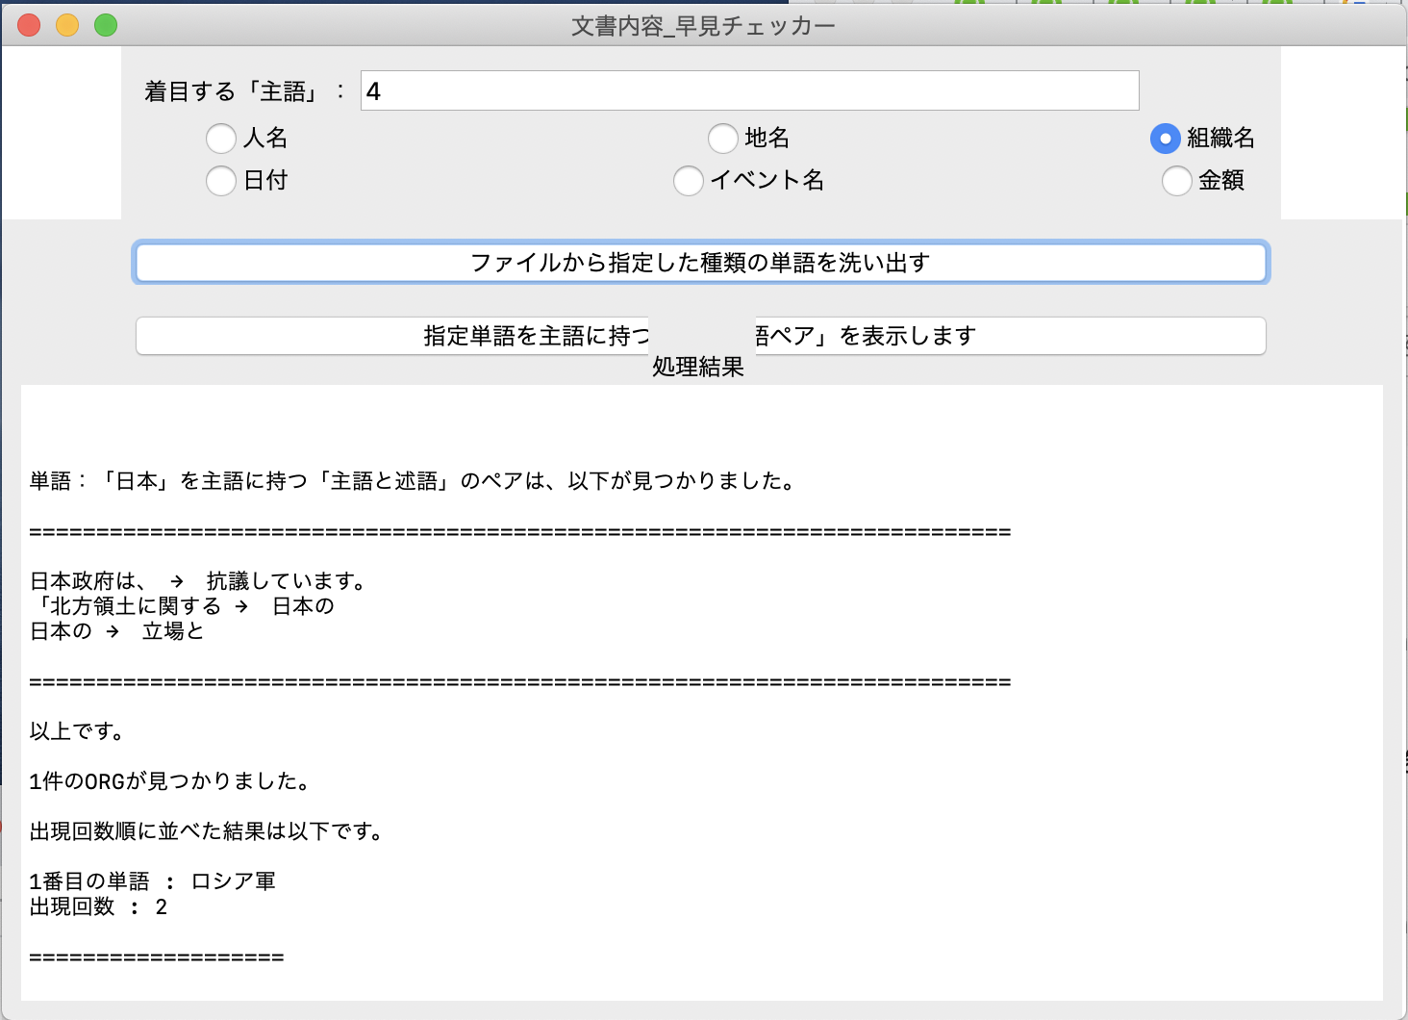The height and width of the screenshot is (1020, 1408).
Task: Select the 人名 radio button
Action: (220, 139)
